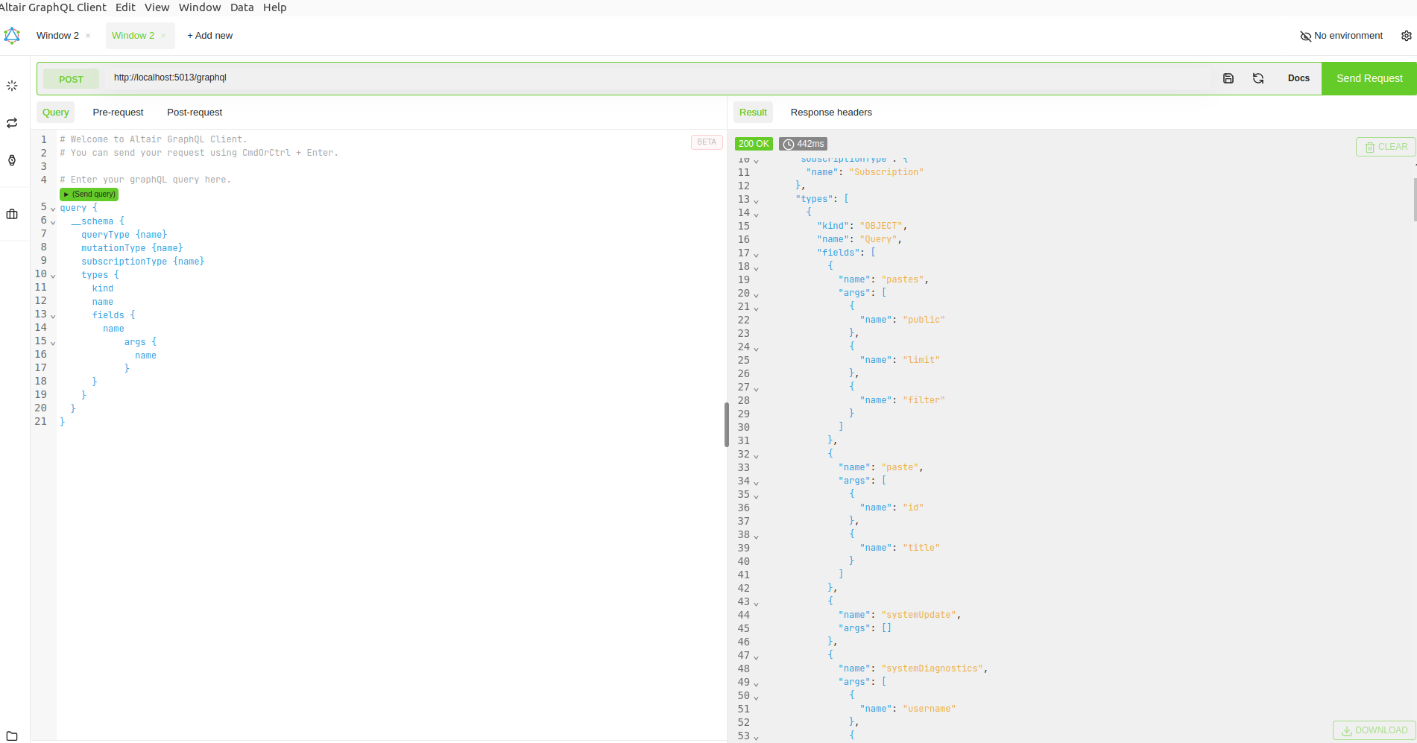Click the Altair logo icon
1417x743 pixels.
[12, 36]
